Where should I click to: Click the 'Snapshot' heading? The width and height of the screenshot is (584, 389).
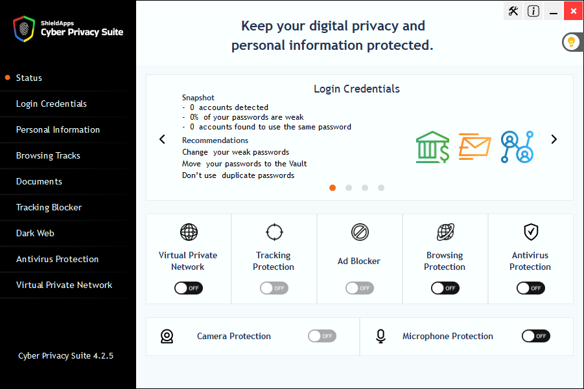(198, 98)
